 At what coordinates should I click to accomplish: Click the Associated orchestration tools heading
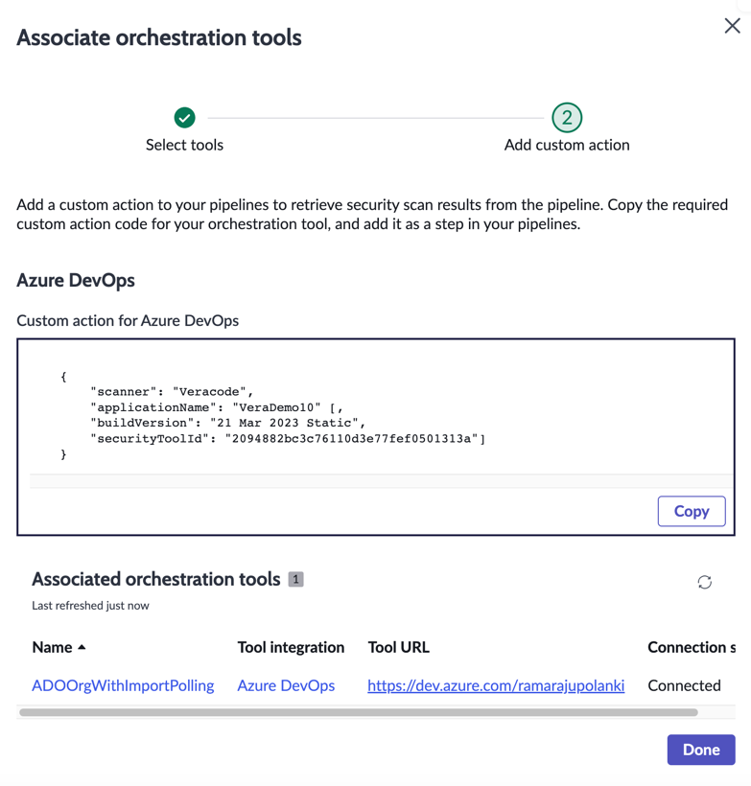(x=156, y=579)
